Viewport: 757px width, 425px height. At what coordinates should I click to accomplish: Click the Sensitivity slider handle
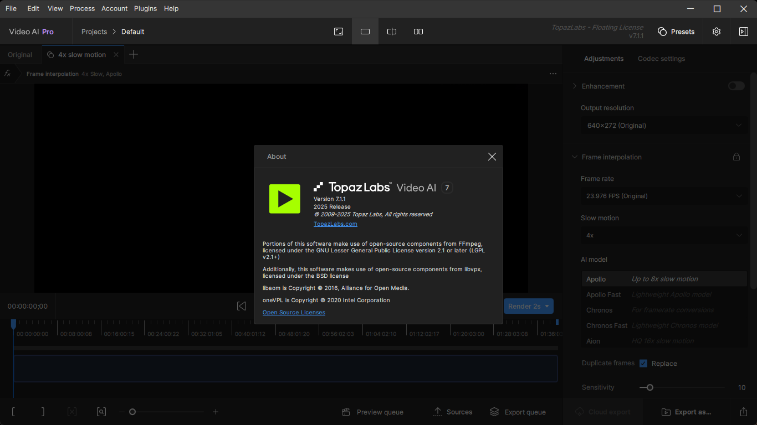[x=649, y=387]
